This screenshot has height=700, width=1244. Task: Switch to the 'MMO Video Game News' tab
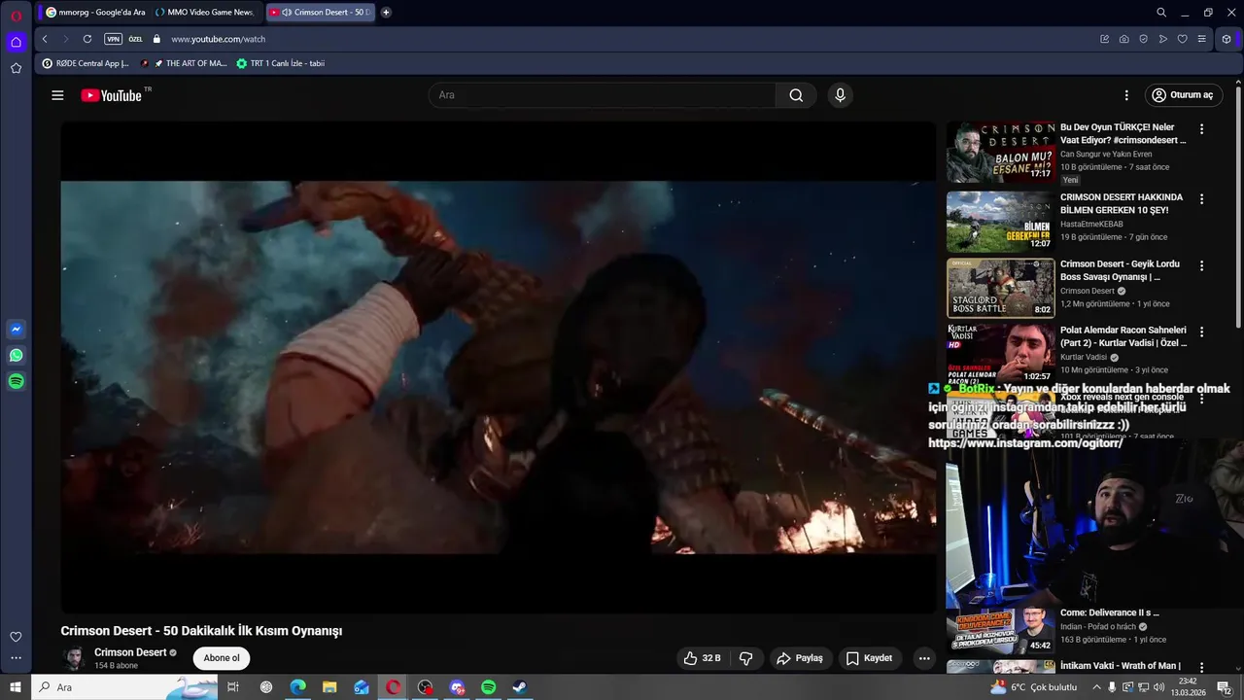[x=204, y=13]
